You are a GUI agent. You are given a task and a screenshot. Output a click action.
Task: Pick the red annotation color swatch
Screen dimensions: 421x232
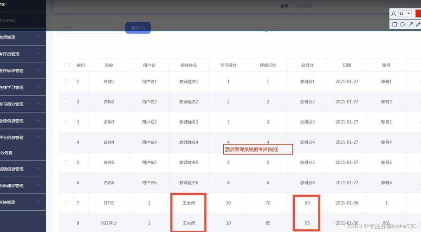coord(418,13)
